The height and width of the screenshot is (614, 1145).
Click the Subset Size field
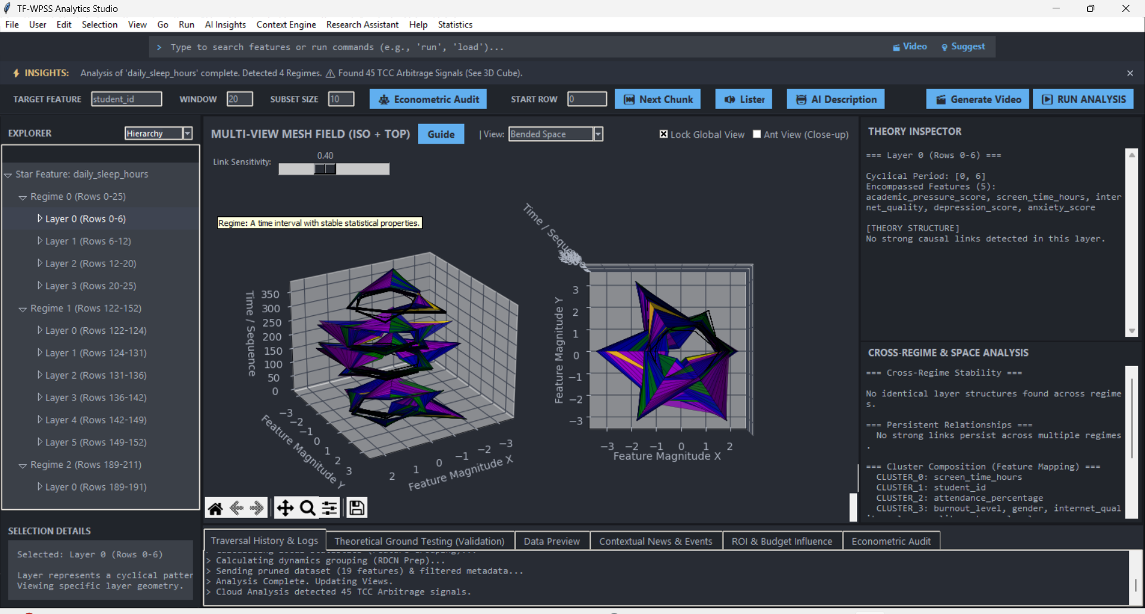(341, 99)
